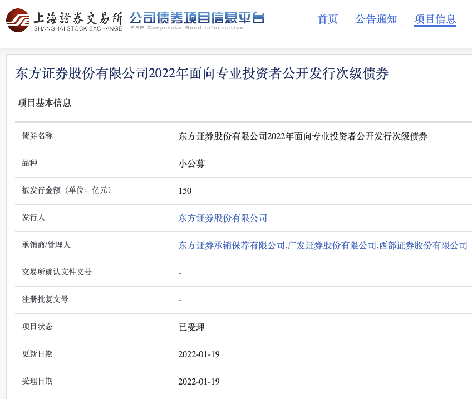472x399 pixels.
Task: Click the 项目状态 row label
Action: (x=37, y=327)
